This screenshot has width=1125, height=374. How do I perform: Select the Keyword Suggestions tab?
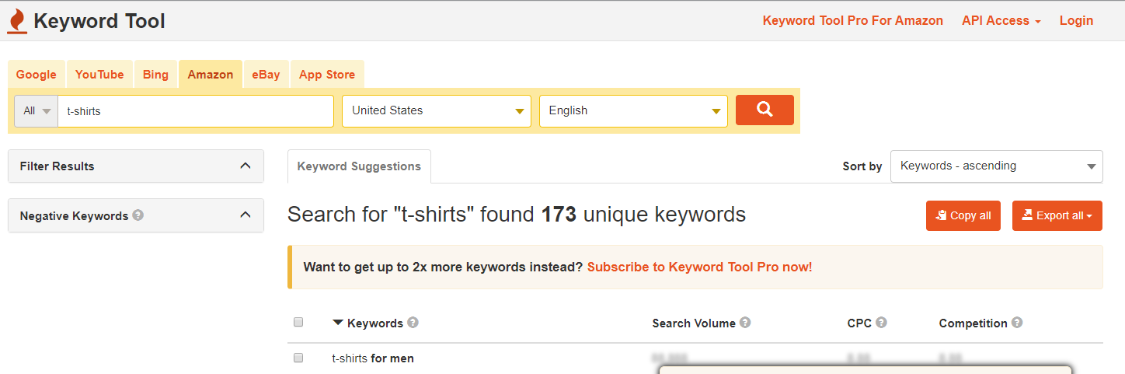[359, 166]
